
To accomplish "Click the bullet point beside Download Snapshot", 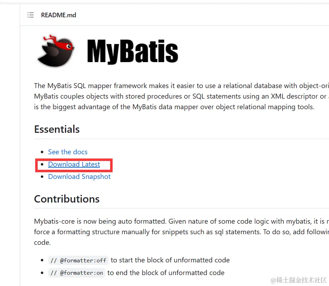I will (x=42, y=177).
